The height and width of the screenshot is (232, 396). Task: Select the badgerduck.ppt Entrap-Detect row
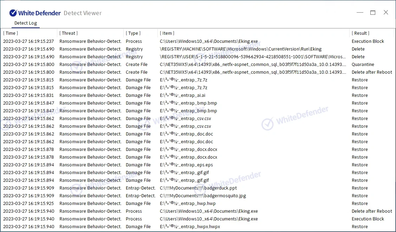[x=198, y=188]
